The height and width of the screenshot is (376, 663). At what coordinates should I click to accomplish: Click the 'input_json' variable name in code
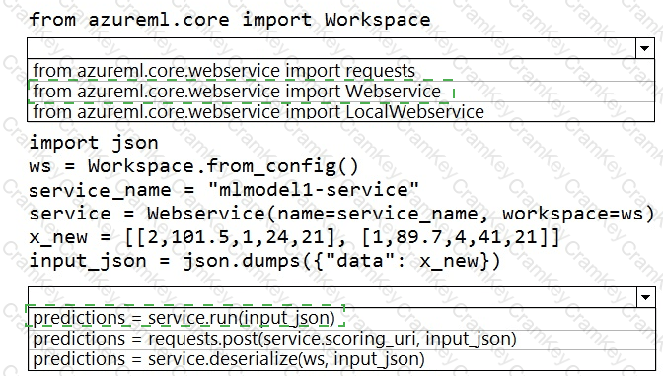(88, 262)
